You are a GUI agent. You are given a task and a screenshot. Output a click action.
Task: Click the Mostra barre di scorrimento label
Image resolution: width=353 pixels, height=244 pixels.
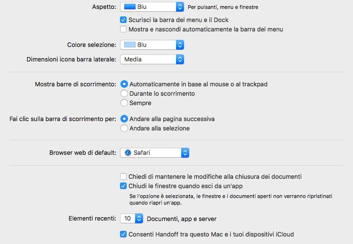(x=75, y=84)
